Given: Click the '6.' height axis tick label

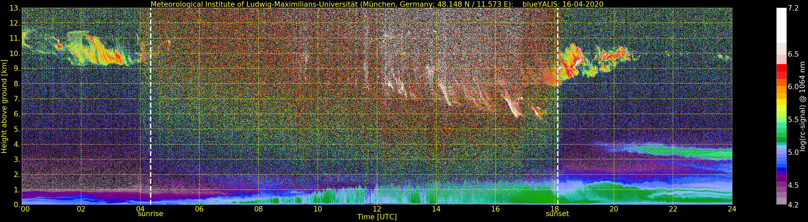Looking at the screenshot, I should click(17, 114).
